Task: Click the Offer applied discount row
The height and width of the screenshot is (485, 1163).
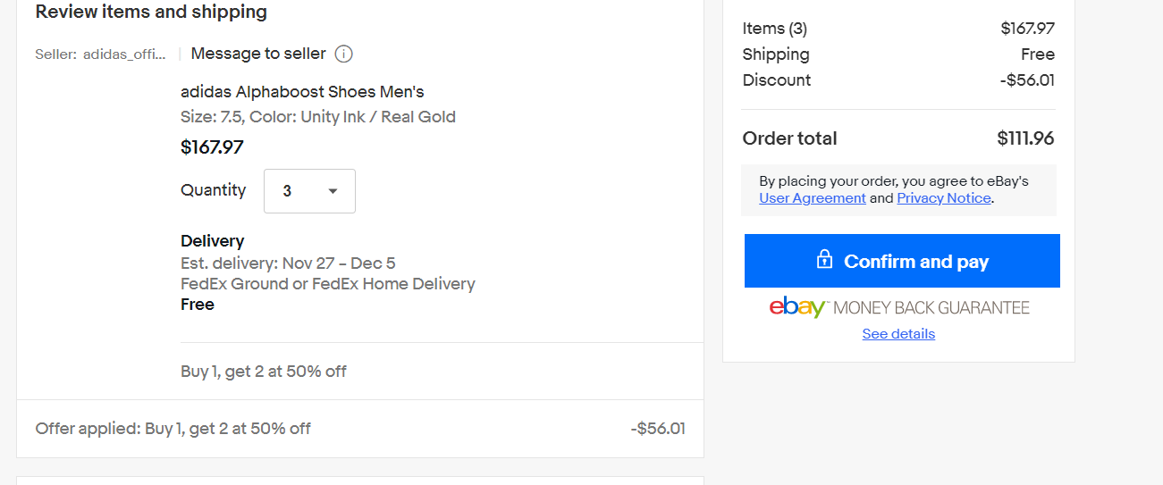Action: pos(360,429)
